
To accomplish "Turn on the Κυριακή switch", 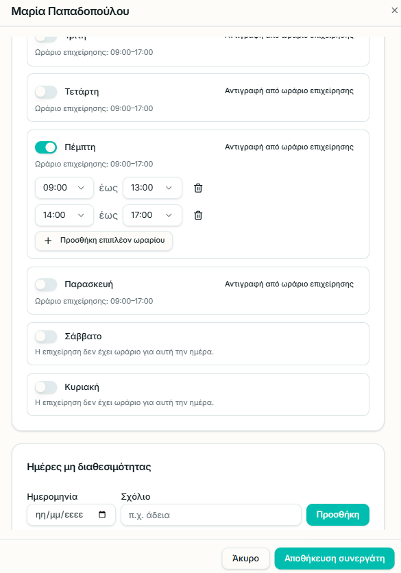I will [x=46, y=387].
